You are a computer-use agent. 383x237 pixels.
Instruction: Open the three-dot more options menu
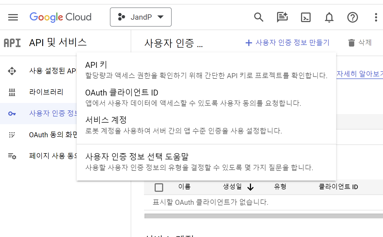pyautogui.click(x=376, y=17)
